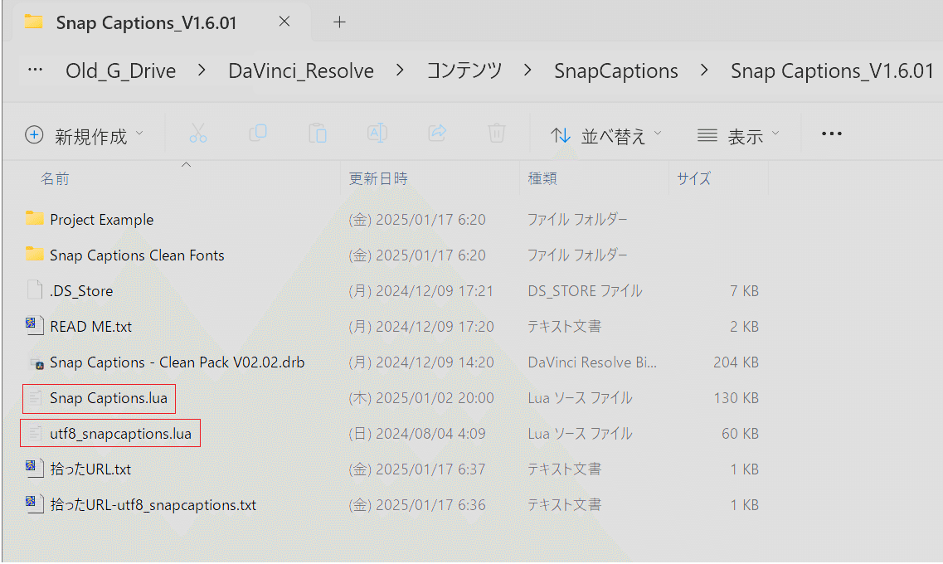Image resolution: width=943 pixels, height=564 pixels.
Task: Expand breadcrumb chevron after コンテンツ
Action: pos(527,70)
